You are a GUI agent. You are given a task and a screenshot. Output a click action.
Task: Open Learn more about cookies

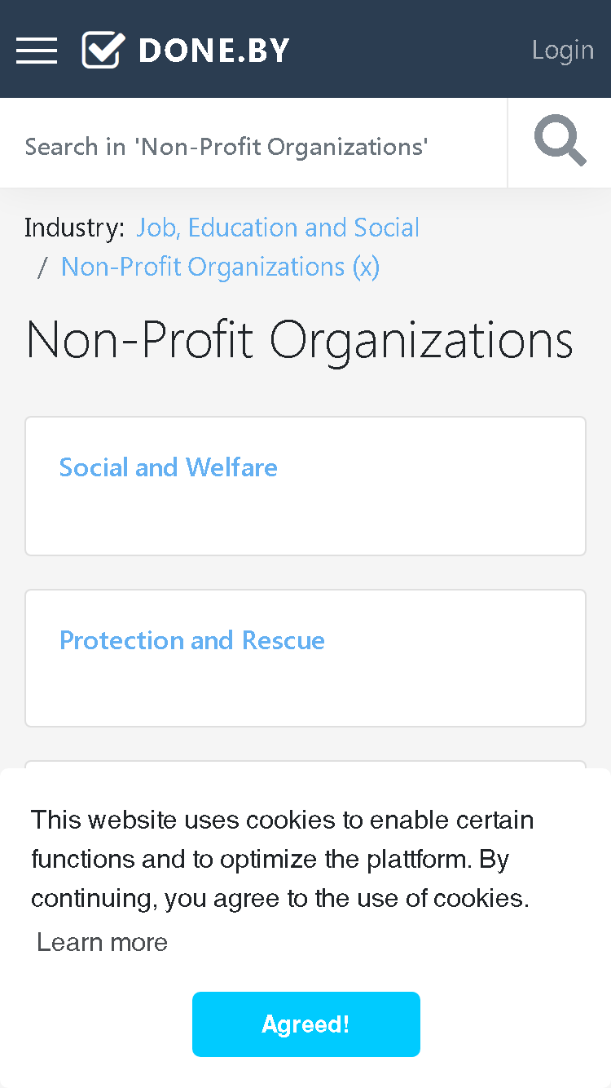(x=103, y=942)
